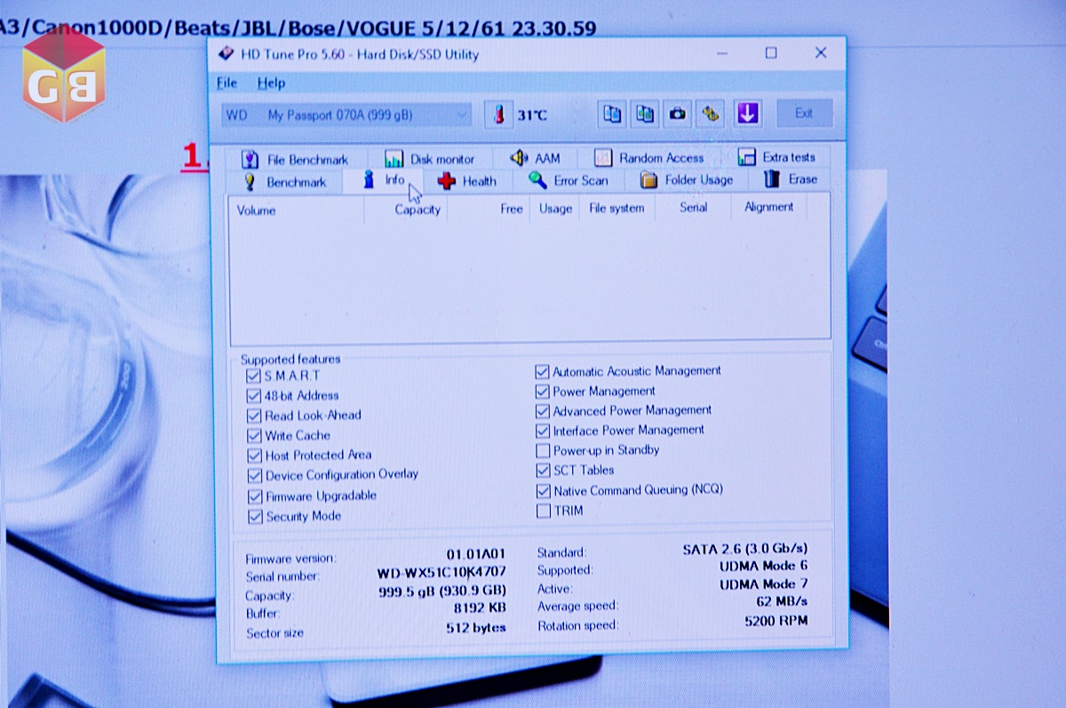Click the serial number WD-WX51C10K4707
This screenshot has height=708, width=1066.
442,572
